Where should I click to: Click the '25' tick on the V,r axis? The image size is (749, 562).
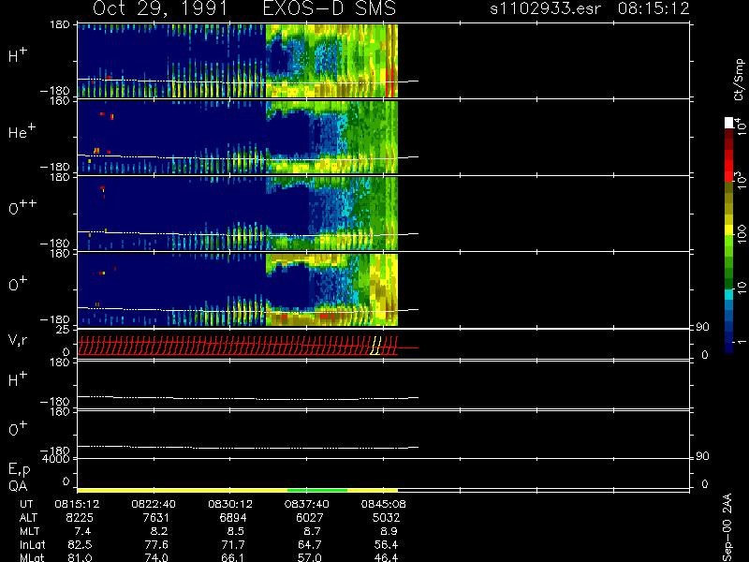point(63,330)
